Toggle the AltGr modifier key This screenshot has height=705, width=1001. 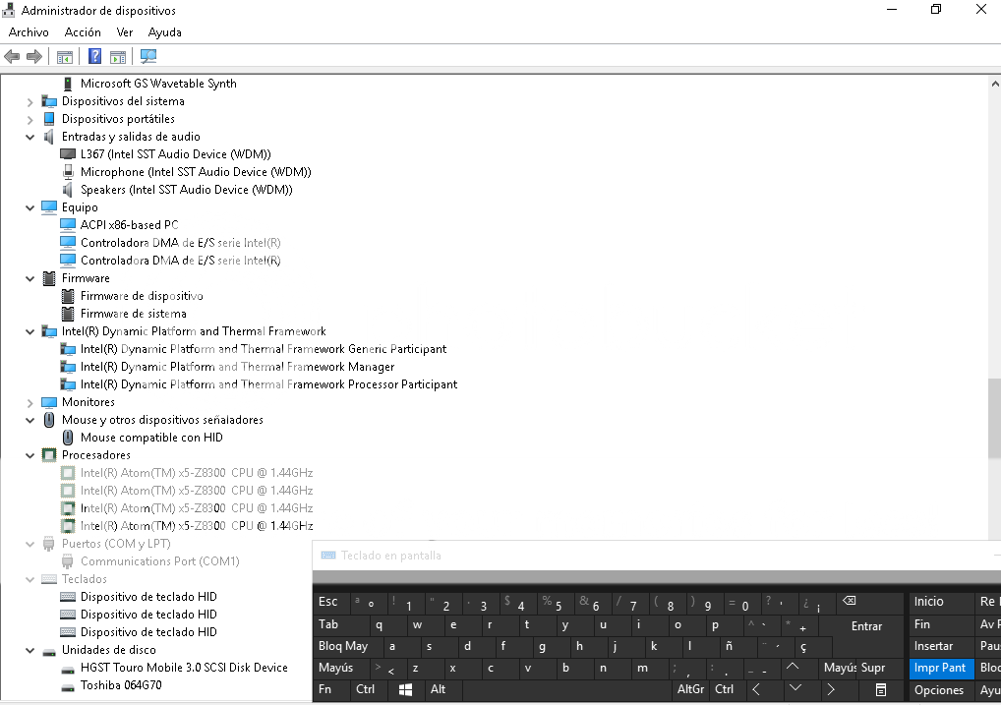click(x=690, y=689)
